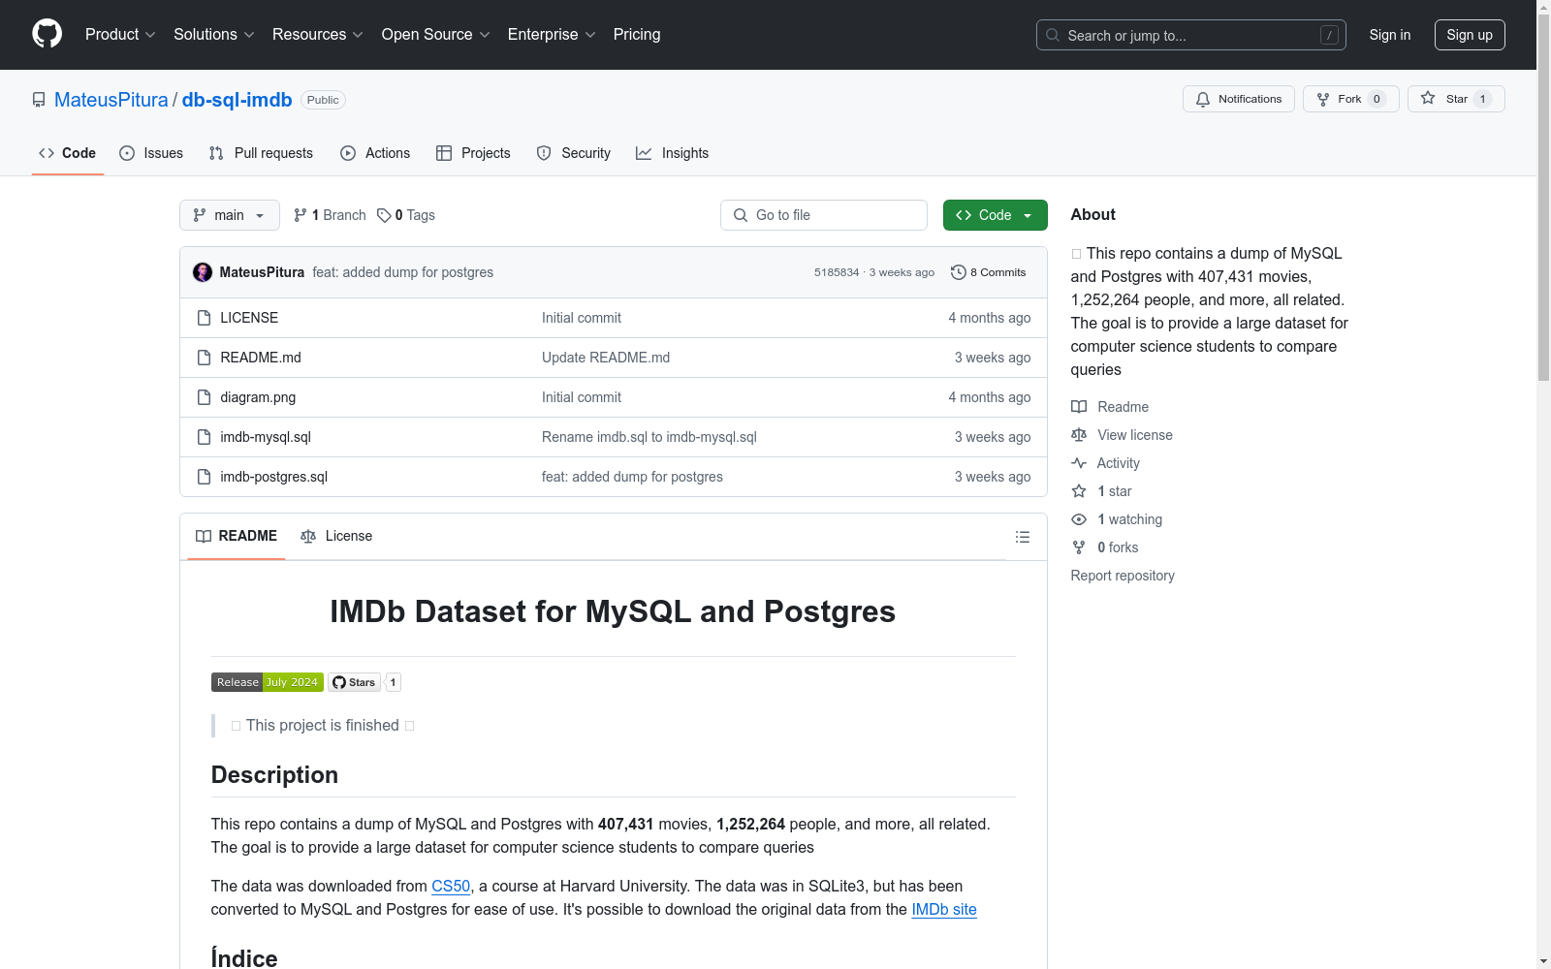Open Activity via the pulse icon

(x=1078, y=462)
